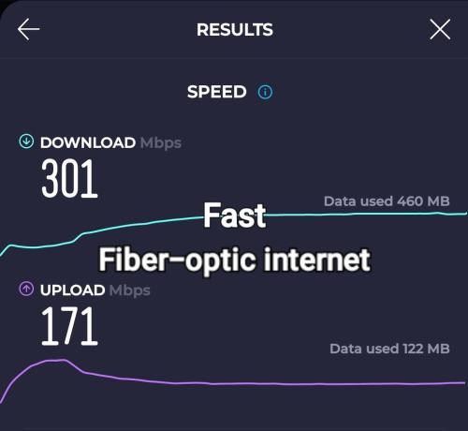Tap Data used 122 MB text
Screen dimensions: 468x431
(x=389, y=349)
